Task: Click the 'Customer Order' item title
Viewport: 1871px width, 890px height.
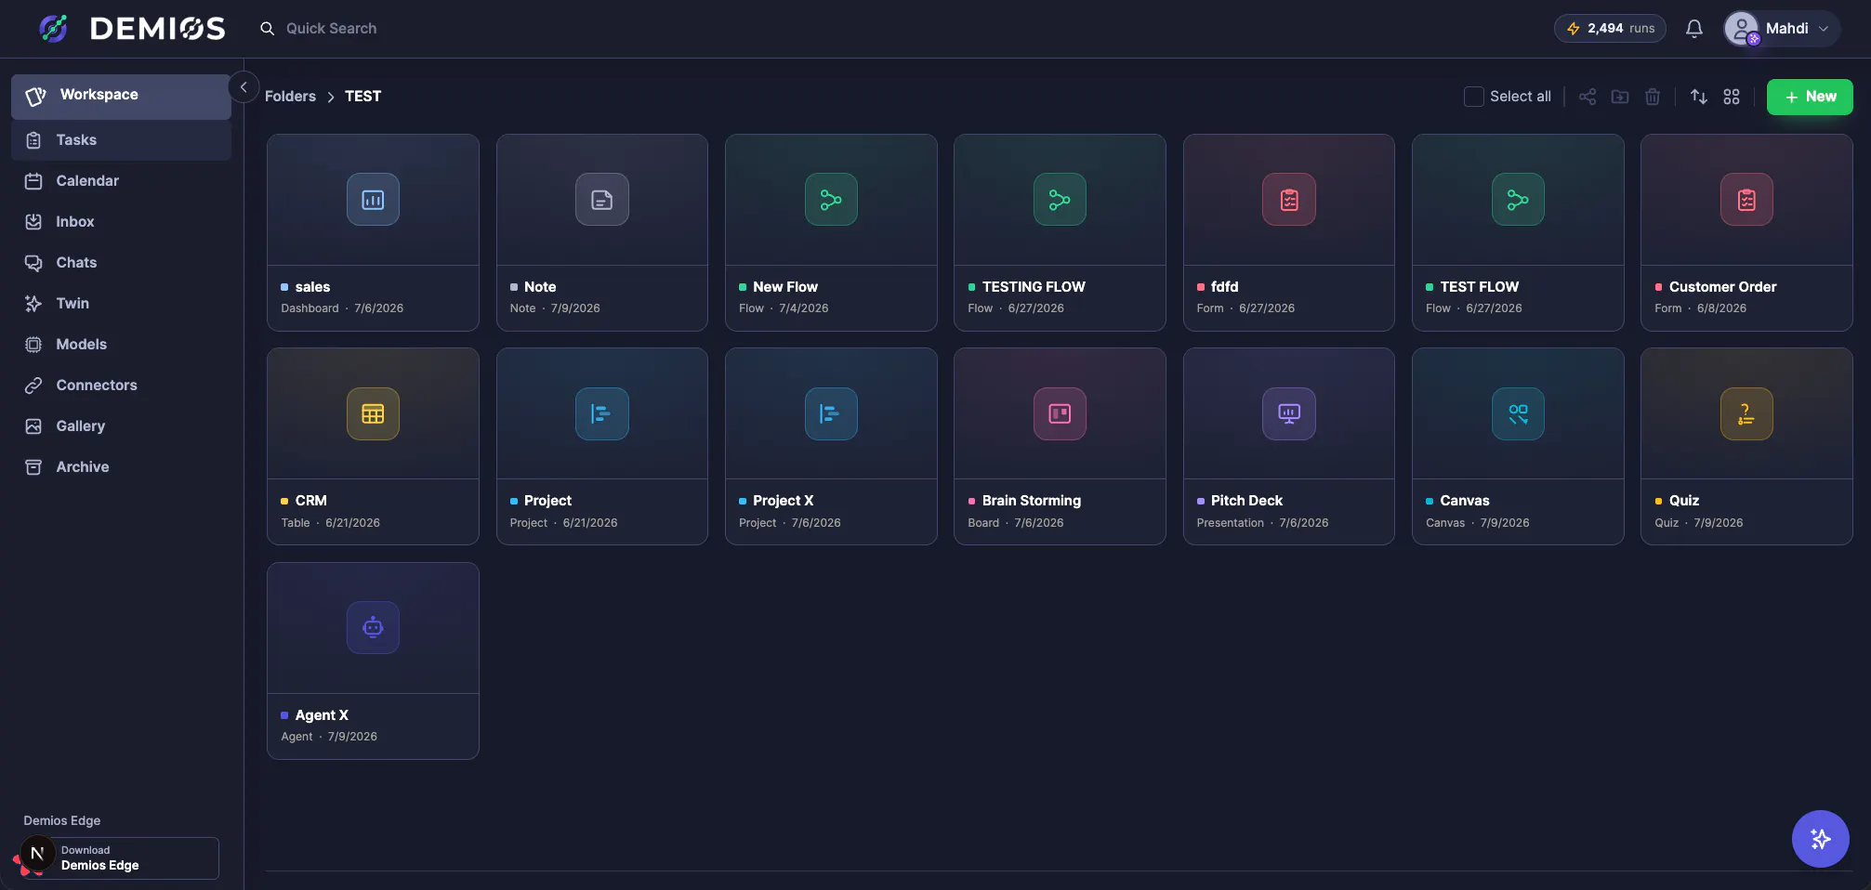Action: [1722, 287]
